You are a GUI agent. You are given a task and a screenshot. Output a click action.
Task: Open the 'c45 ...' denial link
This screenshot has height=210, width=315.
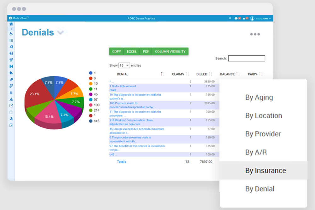tap(113, 154)
